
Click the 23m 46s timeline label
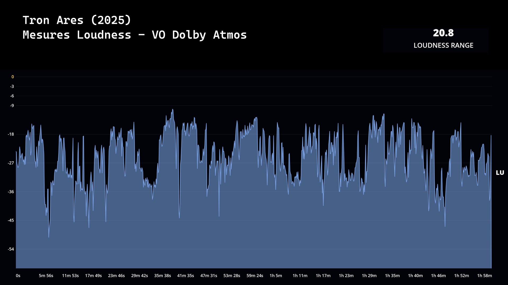tap(116, 276)
